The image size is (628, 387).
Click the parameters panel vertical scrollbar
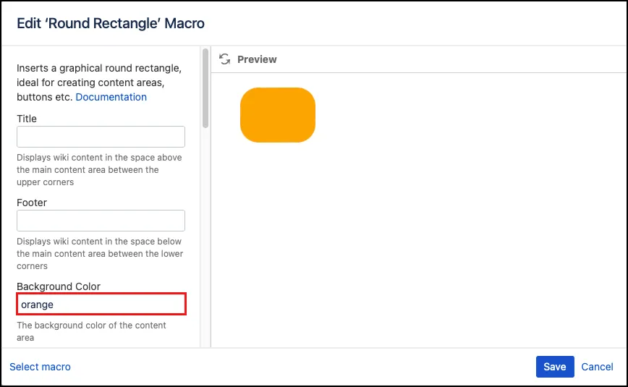205,88
